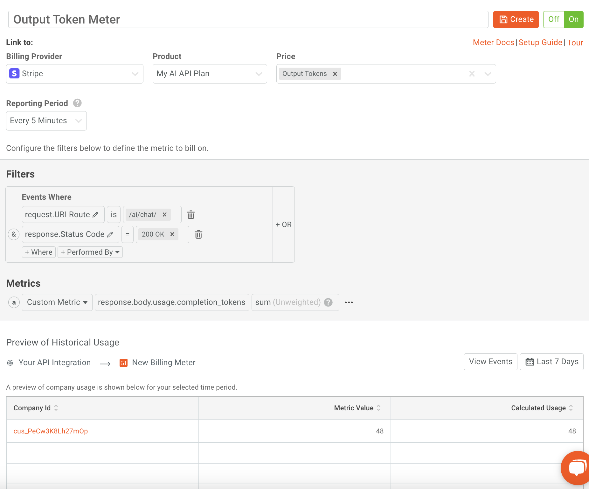Open the metric options ellipsis menu
589x489 pixels.
tap(349, 302)
